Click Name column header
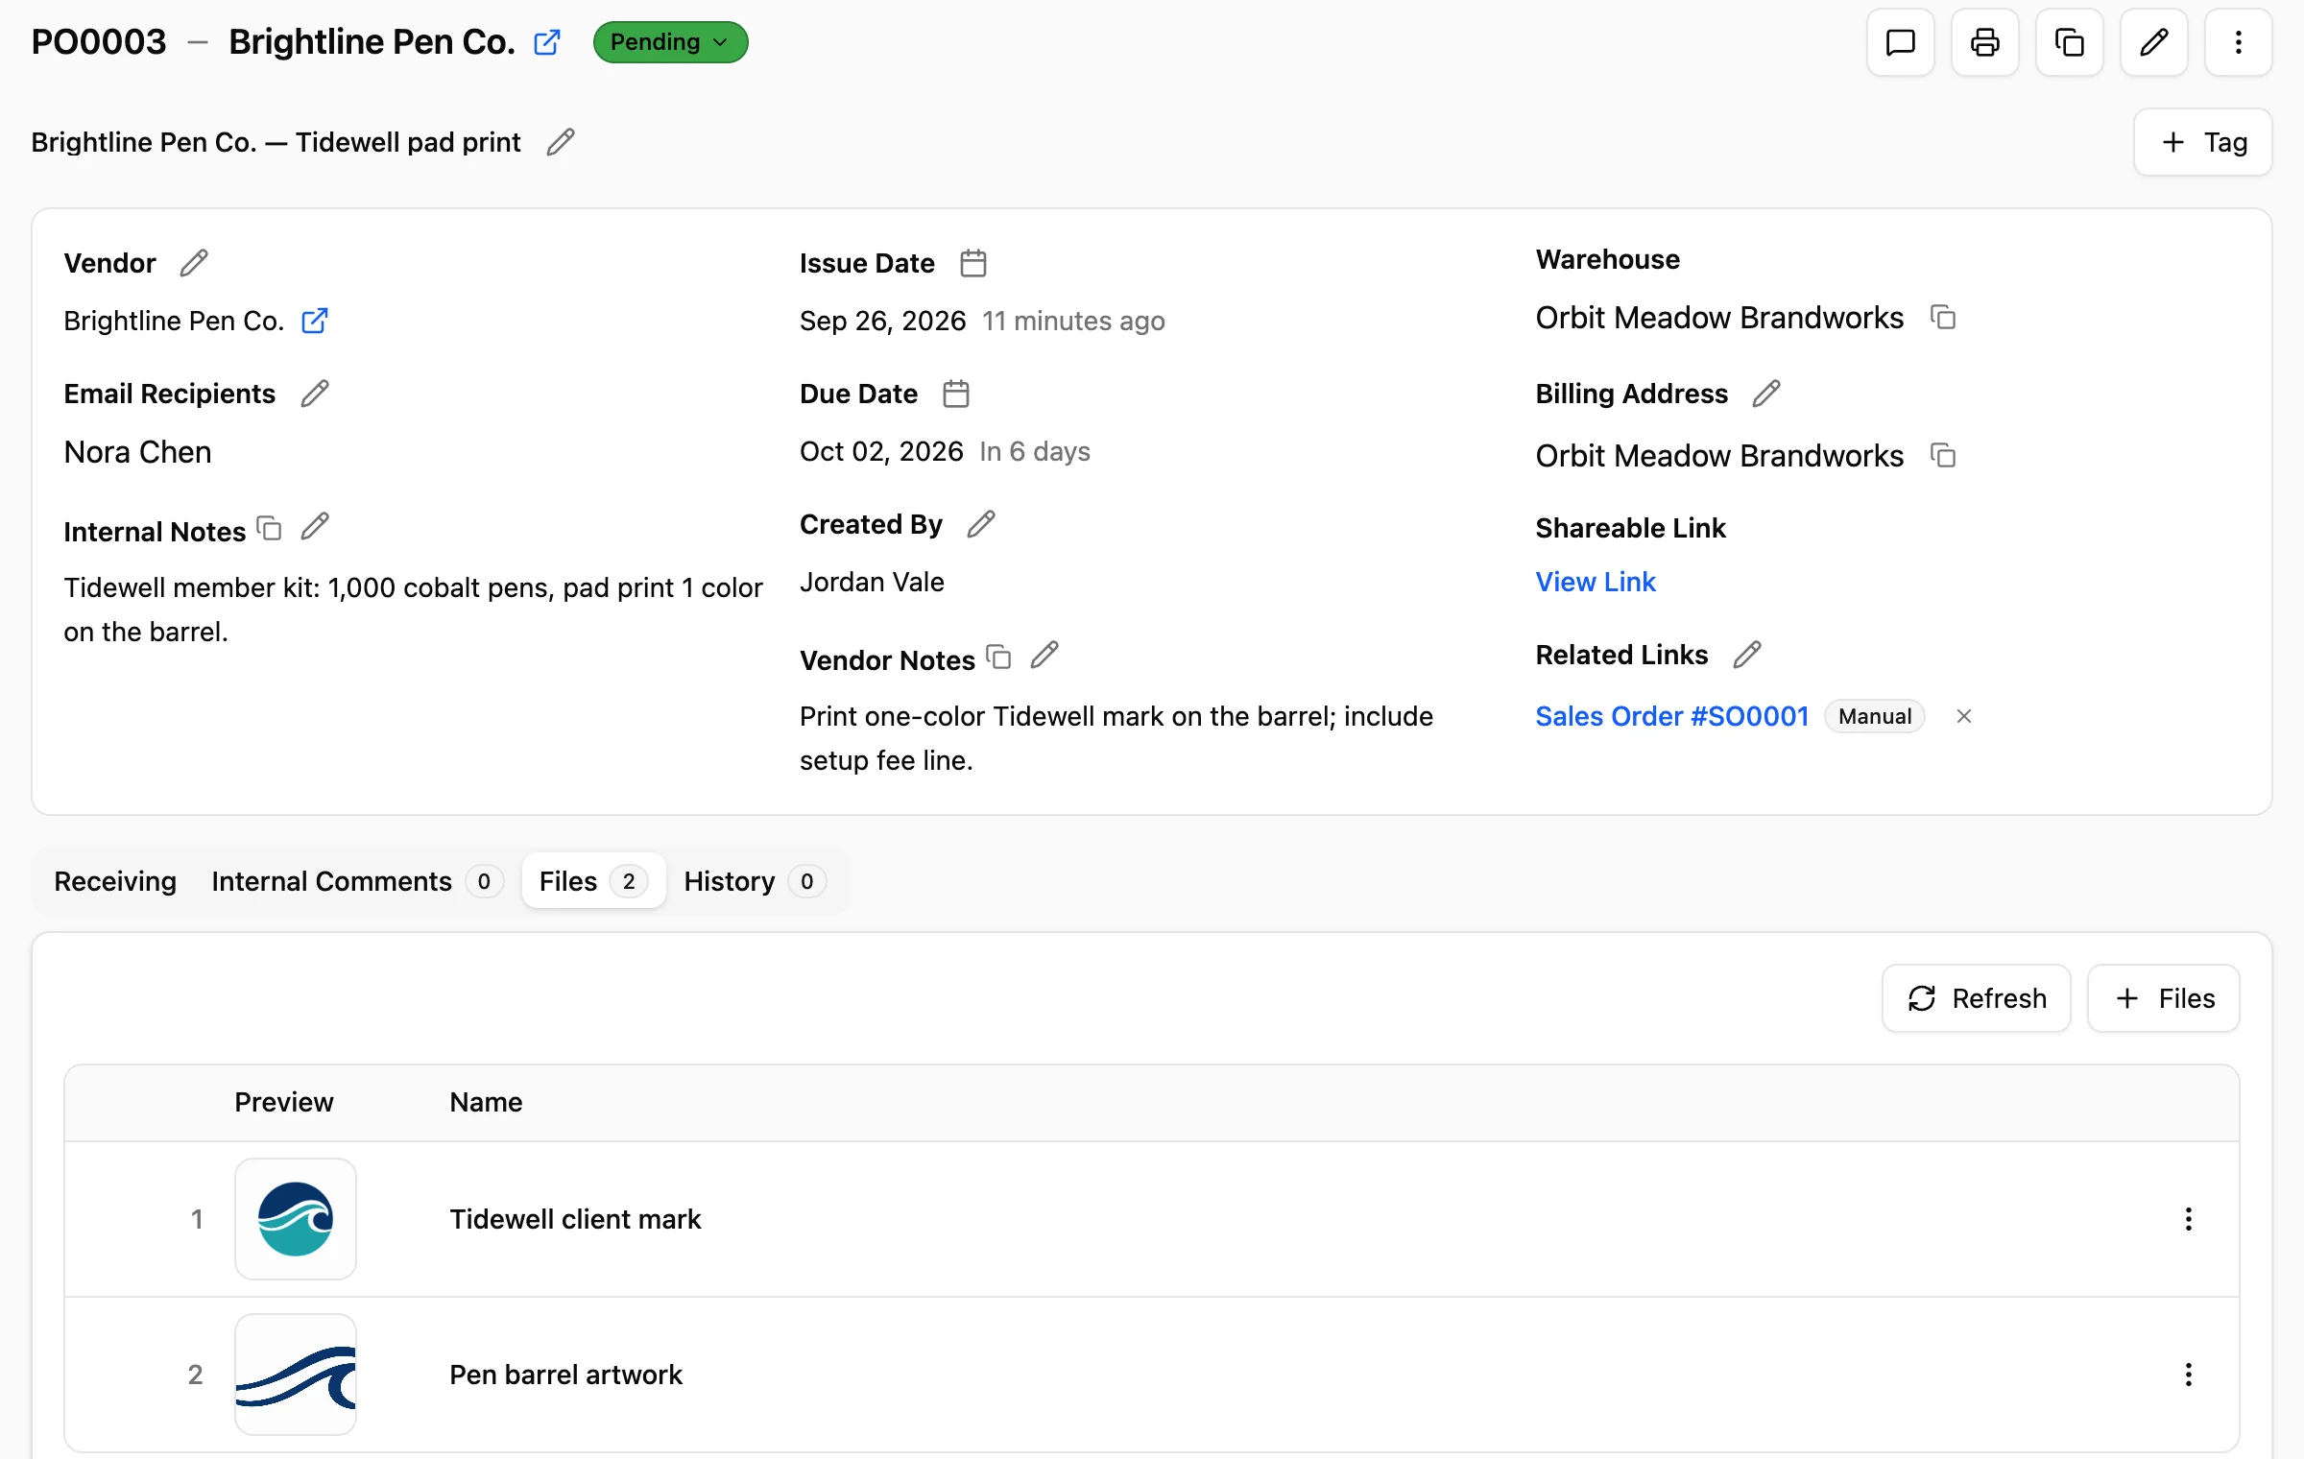Image resolution: width=2304 pixels, height=1459 pixels. (486, 1102)
